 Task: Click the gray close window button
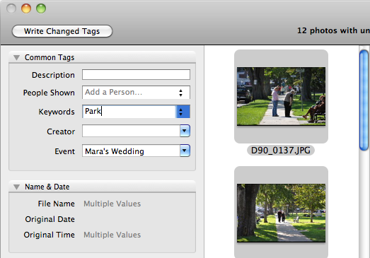pyautogui.click(x=11, y=8)
